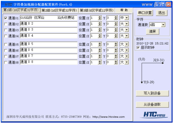Open the htcview.com website link
173x123 pixels.
point(108,117)
